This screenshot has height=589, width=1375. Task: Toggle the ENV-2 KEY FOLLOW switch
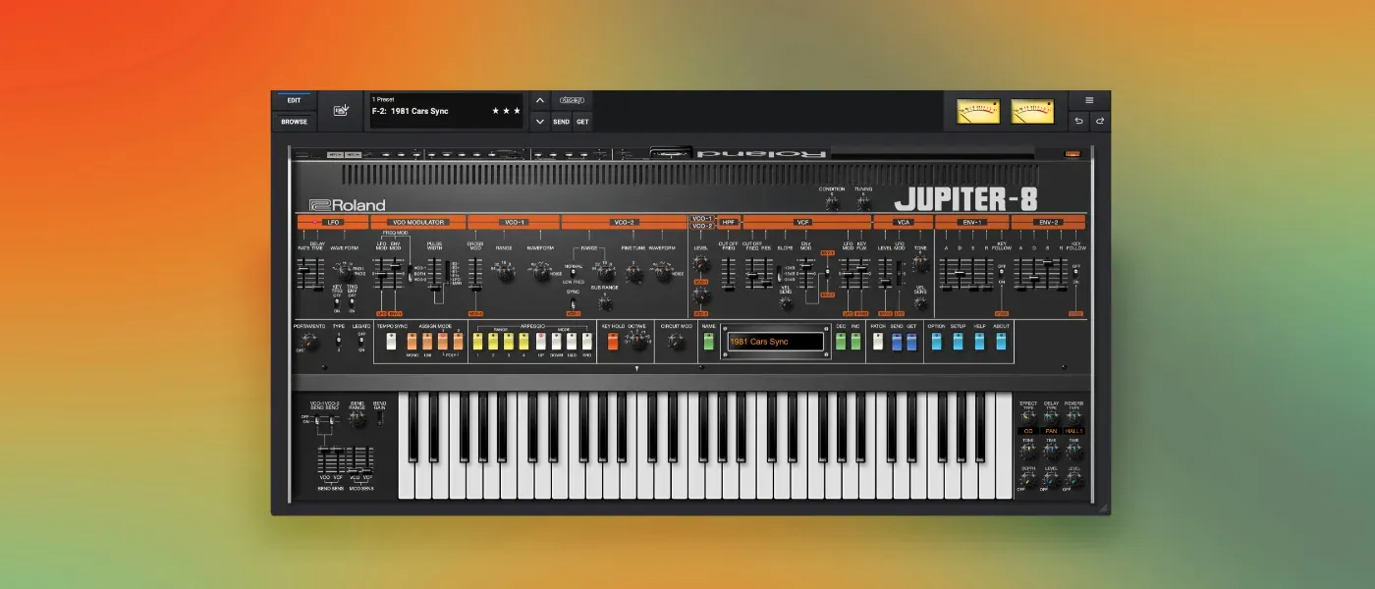point(1076,275)
